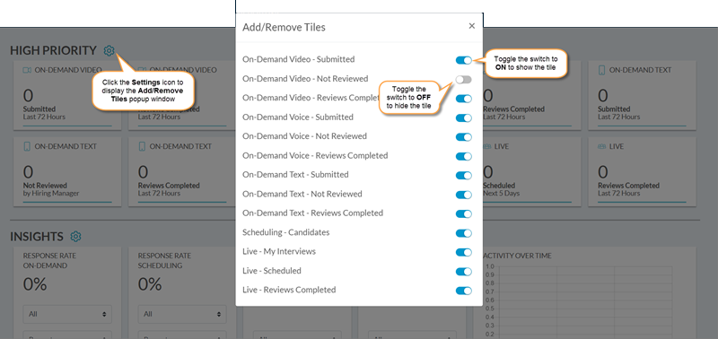Click phone icon on On-Demand Text Submitted tile
The width and height of the screenshot is (718, 339).
pos(602,70)
